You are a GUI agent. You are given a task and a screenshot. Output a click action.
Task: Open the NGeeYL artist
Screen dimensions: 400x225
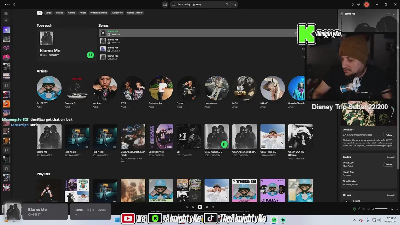(x=272, y=88)
